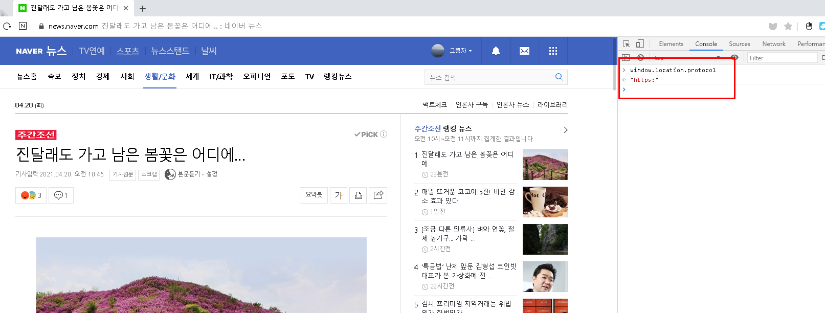The image size is (825, 313).
Task: Open the PICK info icon
Action: click(384, 134)
